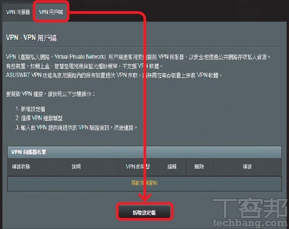The width and height of the screenshot is (289, 229).
Task: Click the 新增設定檔 button
Action: click(144, 213)
